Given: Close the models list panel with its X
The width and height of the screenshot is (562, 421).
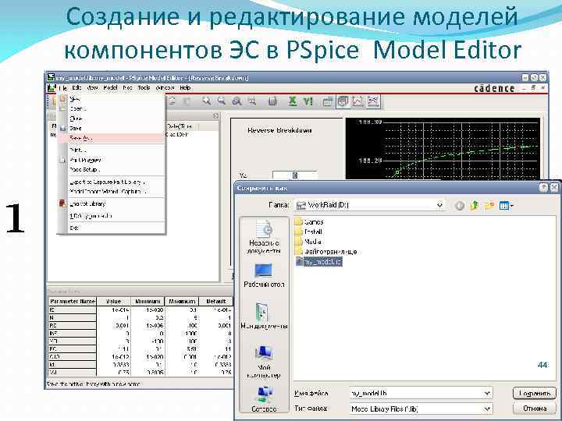Looking at the screenshot, I should click(215, 115).
